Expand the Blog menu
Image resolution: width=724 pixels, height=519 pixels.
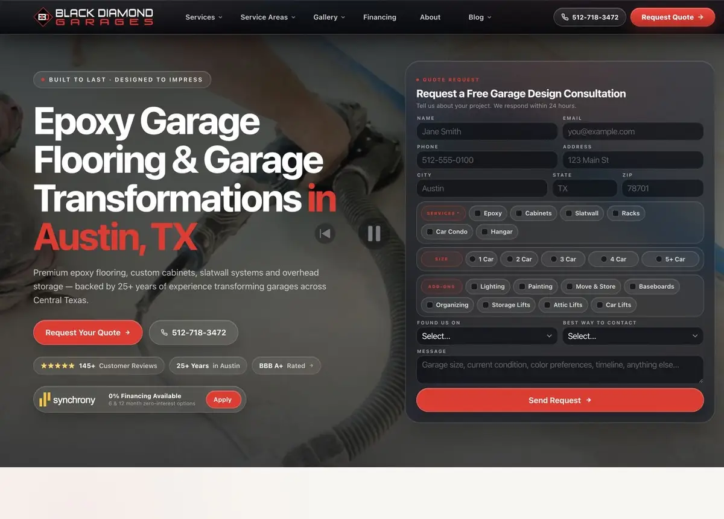(x=480, y=17)
